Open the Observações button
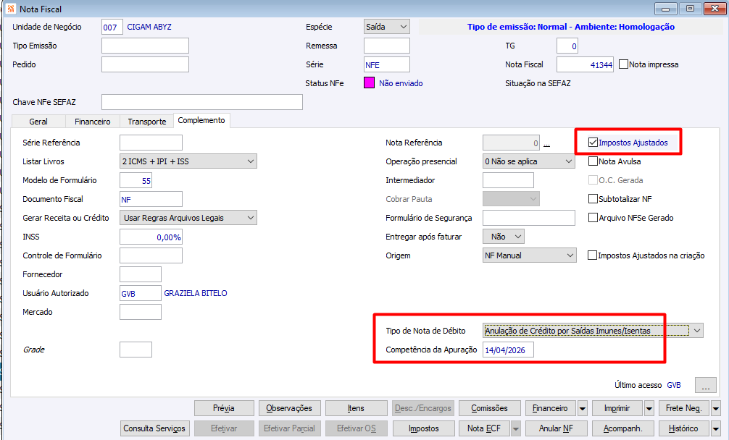The width and height of the screenshot is (729, 440). click(x=289, y=408)
